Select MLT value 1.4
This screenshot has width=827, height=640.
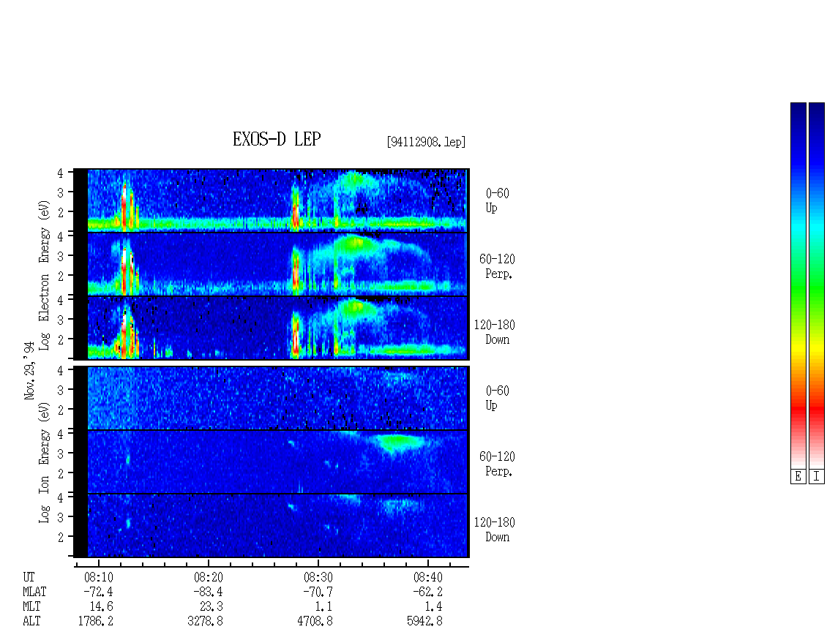pos(433,606)
